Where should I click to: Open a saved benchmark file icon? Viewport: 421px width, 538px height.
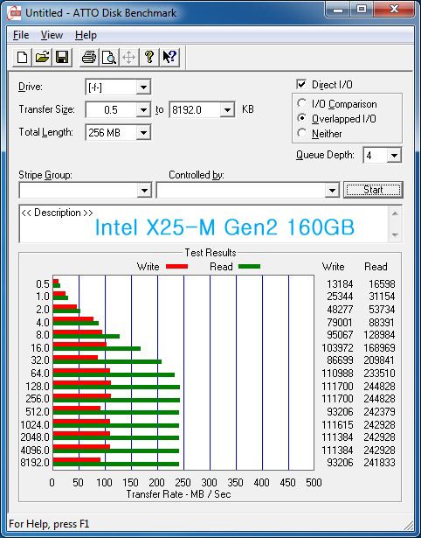point(42,57)
